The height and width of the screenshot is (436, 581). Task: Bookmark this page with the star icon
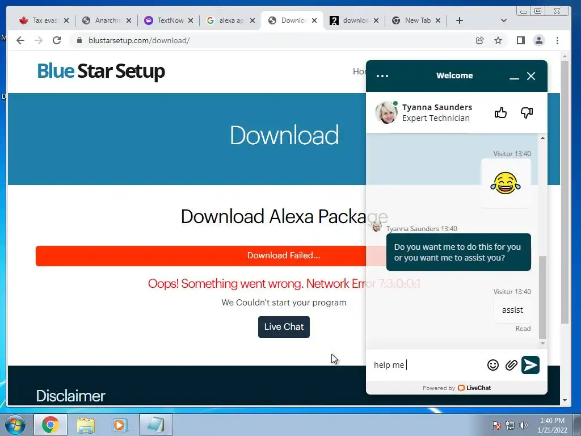pos(498,40)
